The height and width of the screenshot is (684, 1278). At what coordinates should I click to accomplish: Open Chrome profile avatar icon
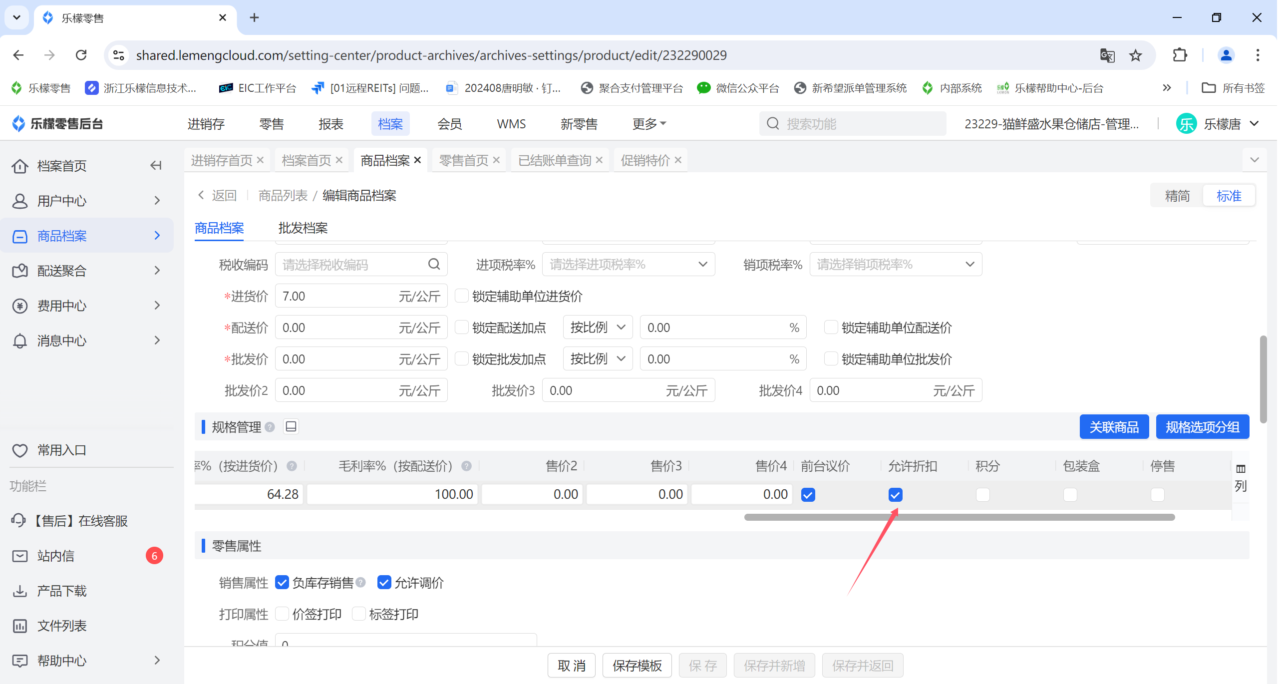pyautogui.click(x=1226, y=55)
